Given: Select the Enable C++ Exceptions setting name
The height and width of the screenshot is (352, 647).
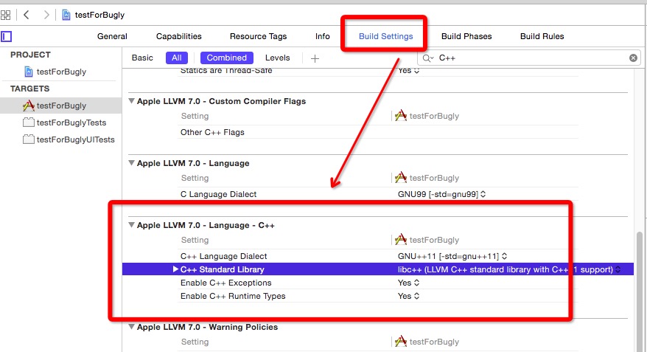Looking at the screenshot, I should 225,283.
